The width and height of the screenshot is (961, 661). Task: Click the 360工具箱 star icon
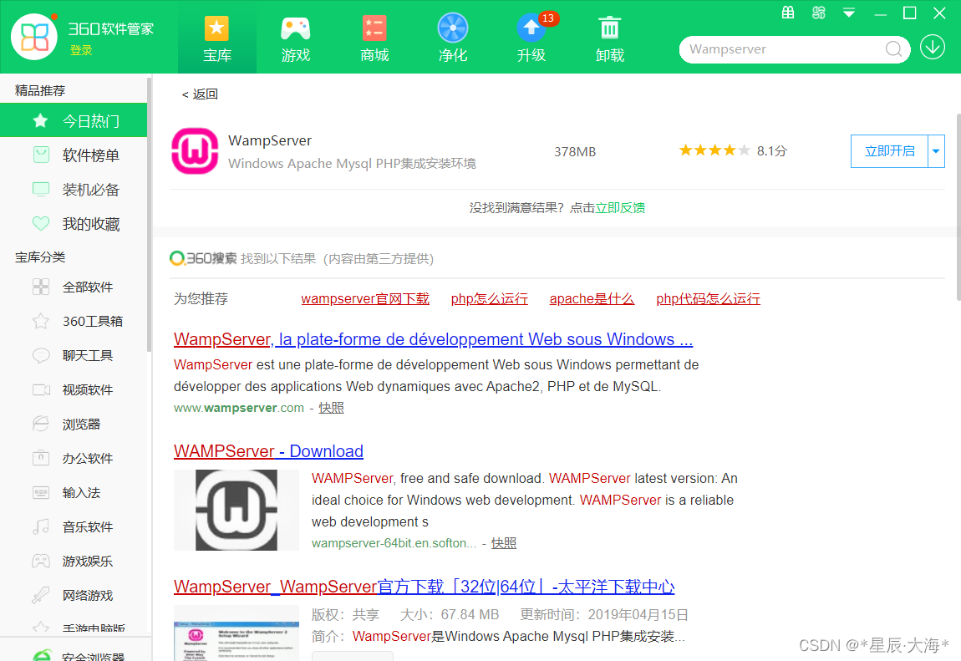coord(41,321)
